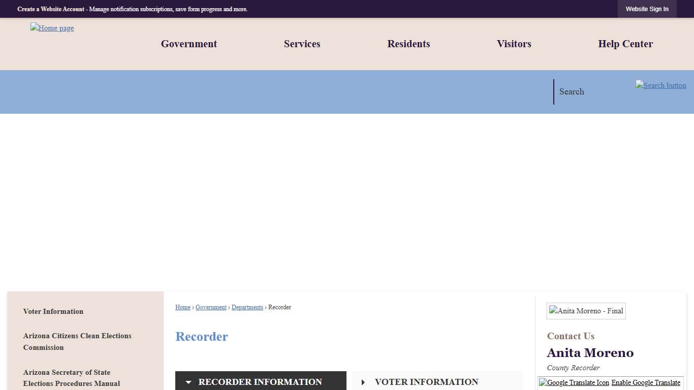Image resolution: width=694 pixels, height=390 pixels.
Task: Open the Services menu
Action: pyautogui.click(x=302, y=44)
